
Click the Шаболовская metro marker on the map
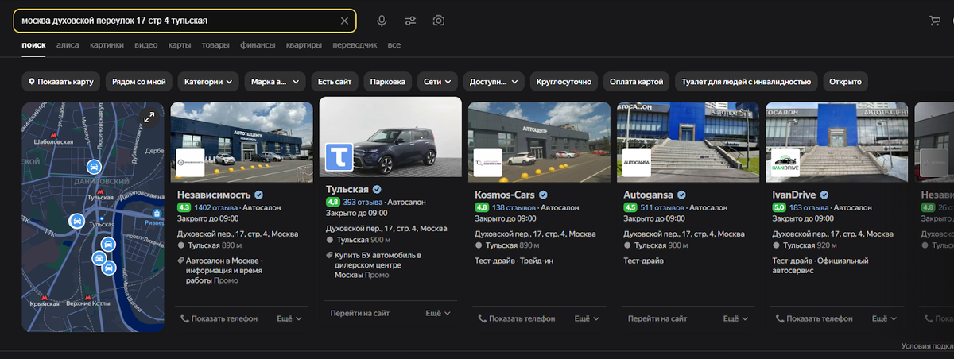click(x=54, y=134)
